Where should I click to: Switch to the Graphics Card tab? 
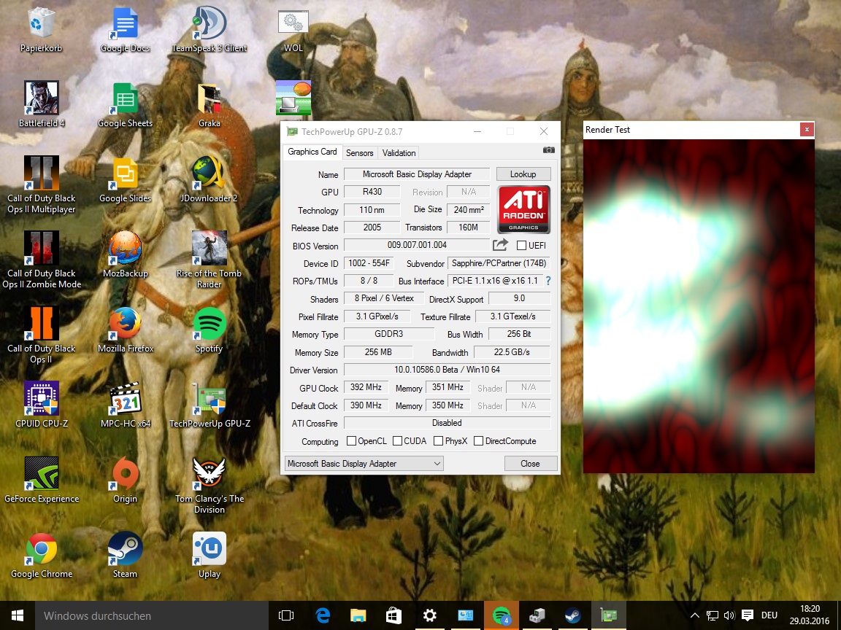pyautogui.click(x=312, y=152)
